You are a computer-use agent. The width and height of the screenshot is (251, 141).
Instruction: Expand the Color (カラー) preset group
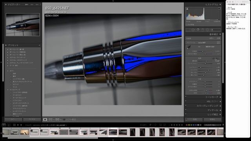coord(8,71)
